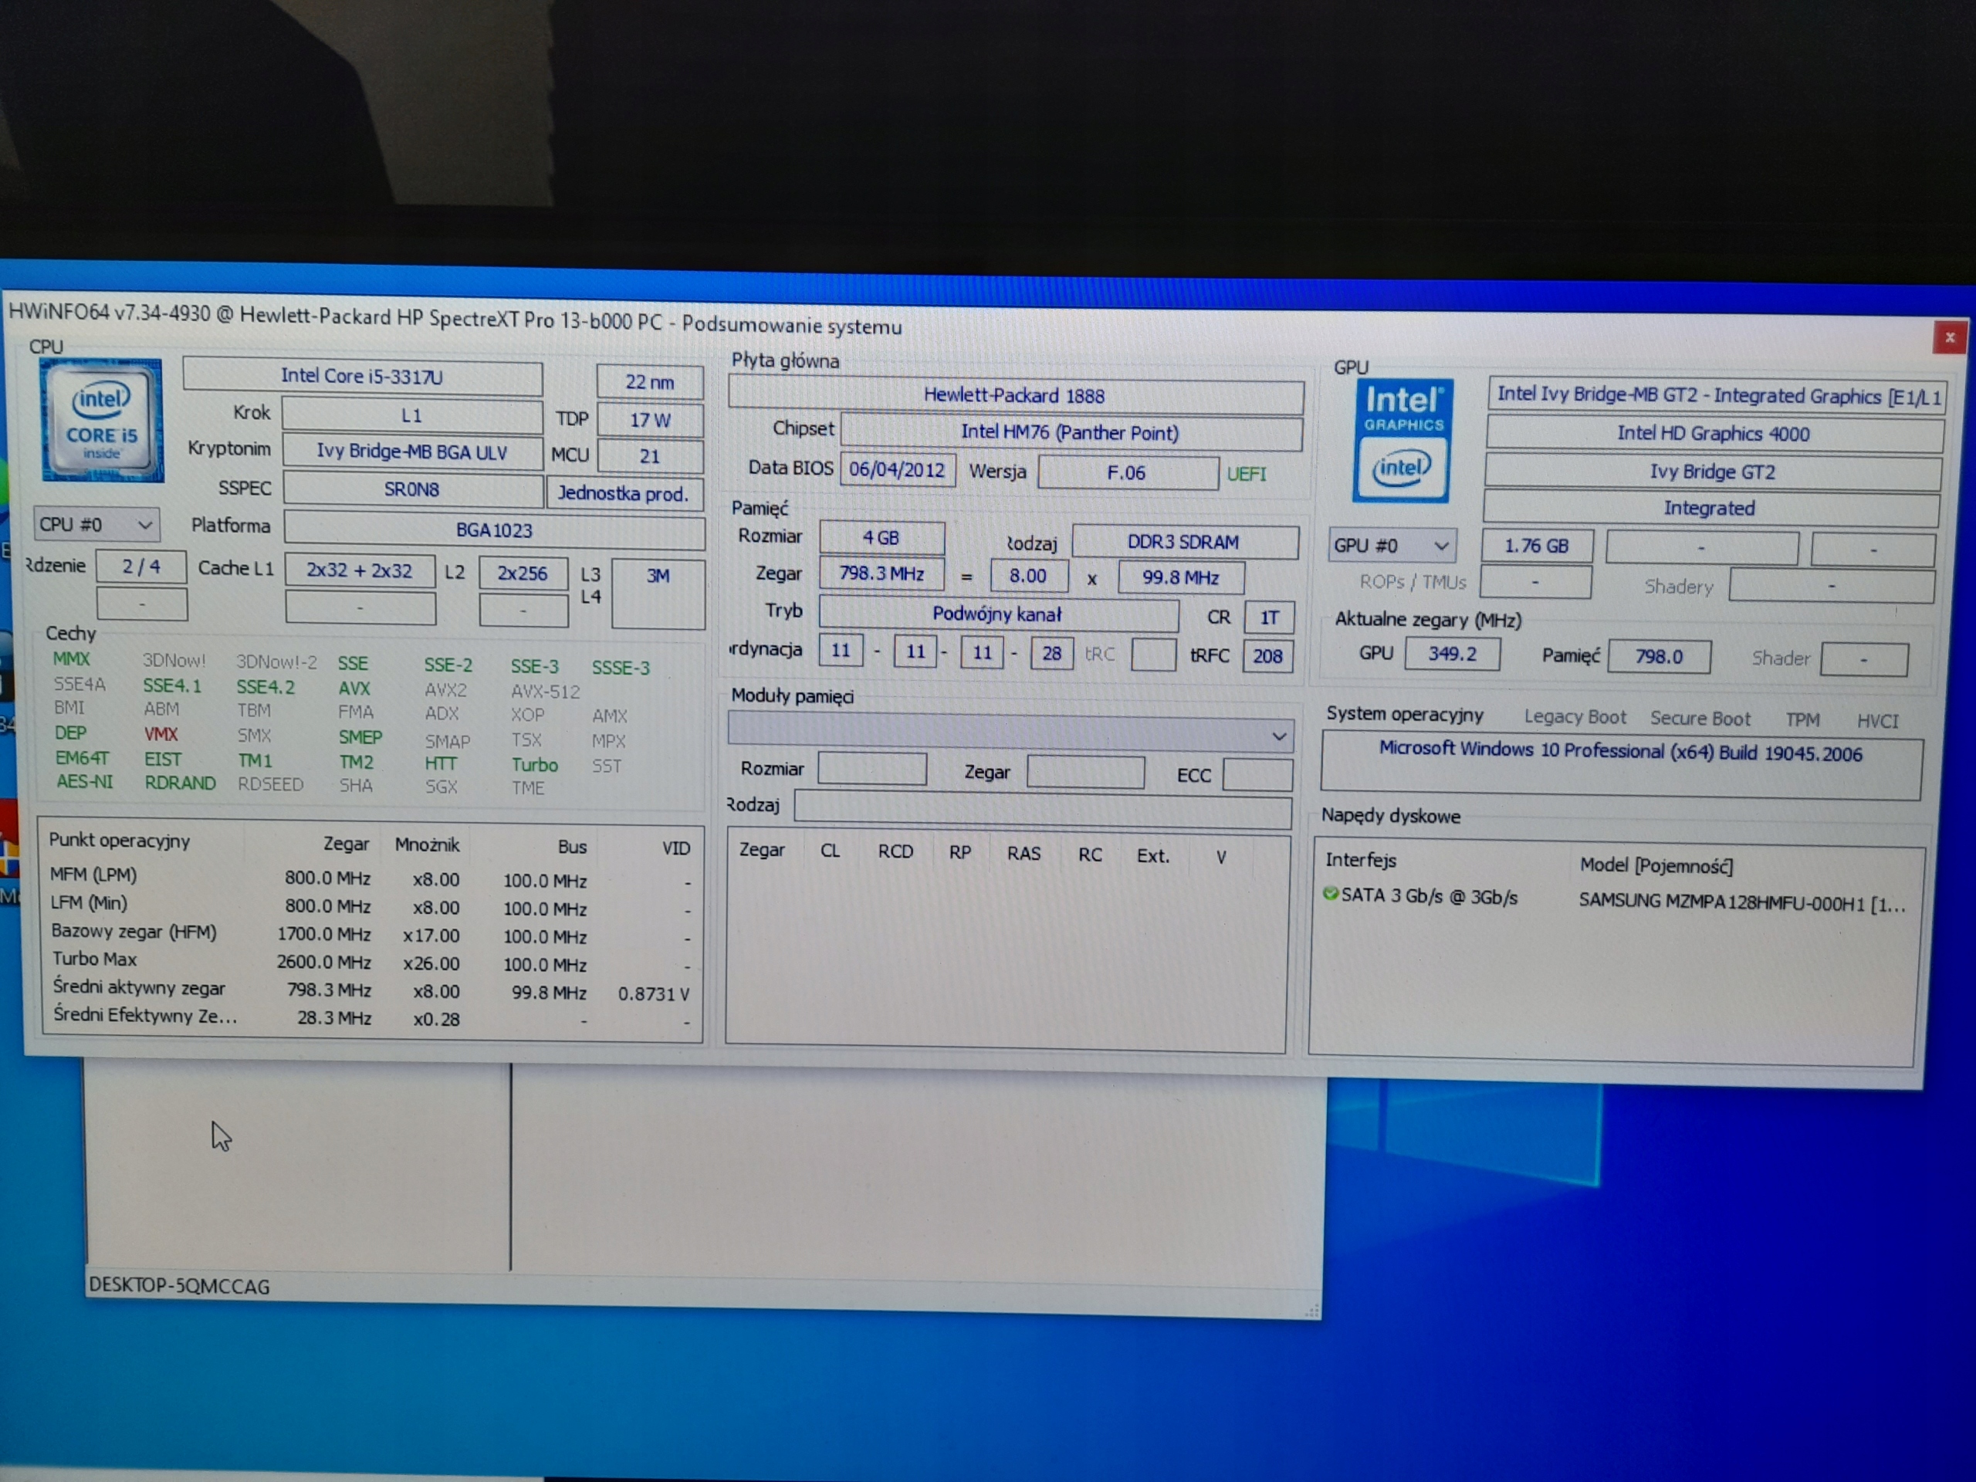Image resolution: width=1976 pixels, height=1482 pixels.
Task: Click the 'Legacy Boot' indicator label
Action: 1575,717
